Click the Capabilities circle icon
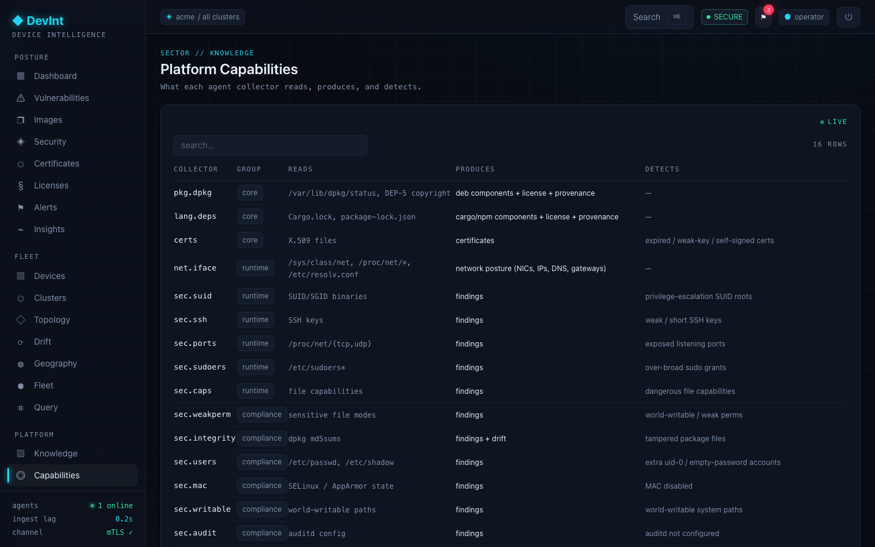 pos(21,475)
